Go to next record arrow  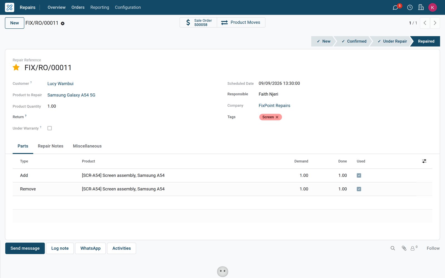pyautogui.click(x=435, y=23)
